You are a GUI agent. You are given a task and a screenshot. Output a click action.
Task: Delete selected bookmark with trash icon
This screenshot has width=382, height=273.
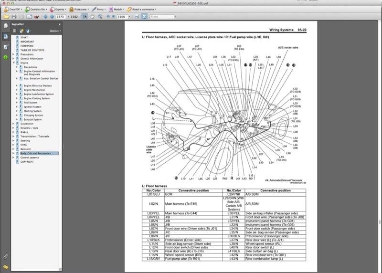pyautogui.click(x=15, y=31)
